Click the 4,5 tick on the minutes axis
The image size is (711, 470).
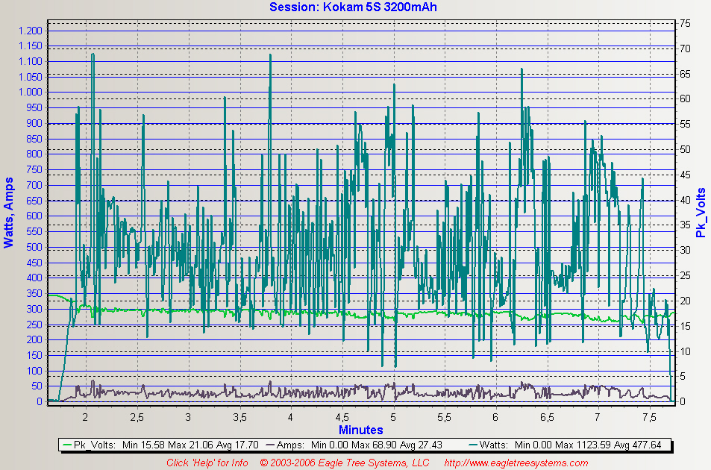[x=342, y=416]
